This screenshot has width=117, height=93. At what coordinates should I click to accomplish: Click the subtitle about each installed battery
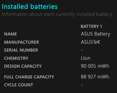tap(57, 14)
